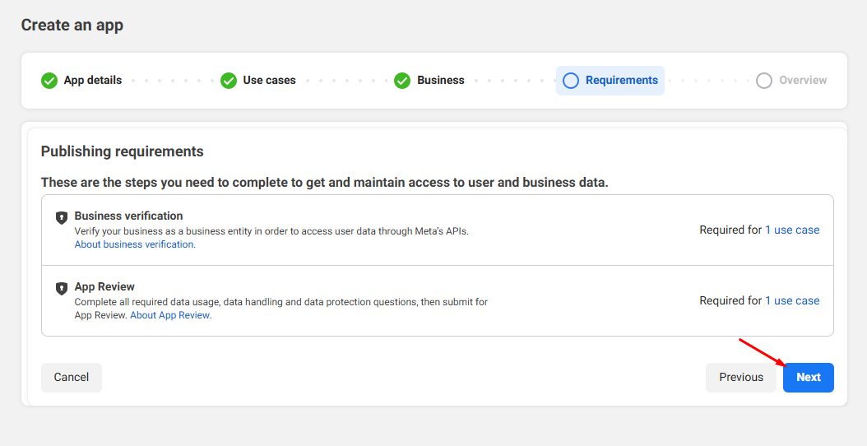Image resolution: width=867 pixels, height=446 pixels.
Task: Click the green checkmark beside App details
Action: 49,81
